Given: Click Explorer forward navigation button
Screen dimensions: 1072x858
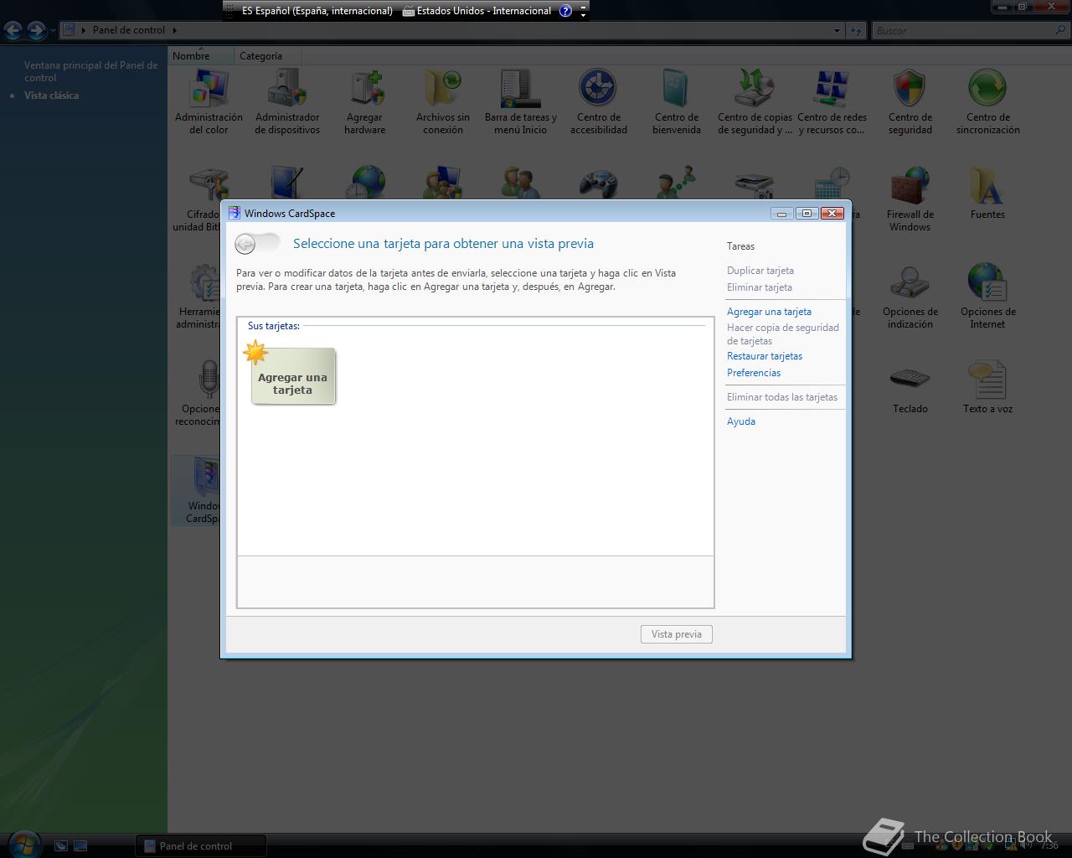Looking at the screenshot, I should [36, 30].
